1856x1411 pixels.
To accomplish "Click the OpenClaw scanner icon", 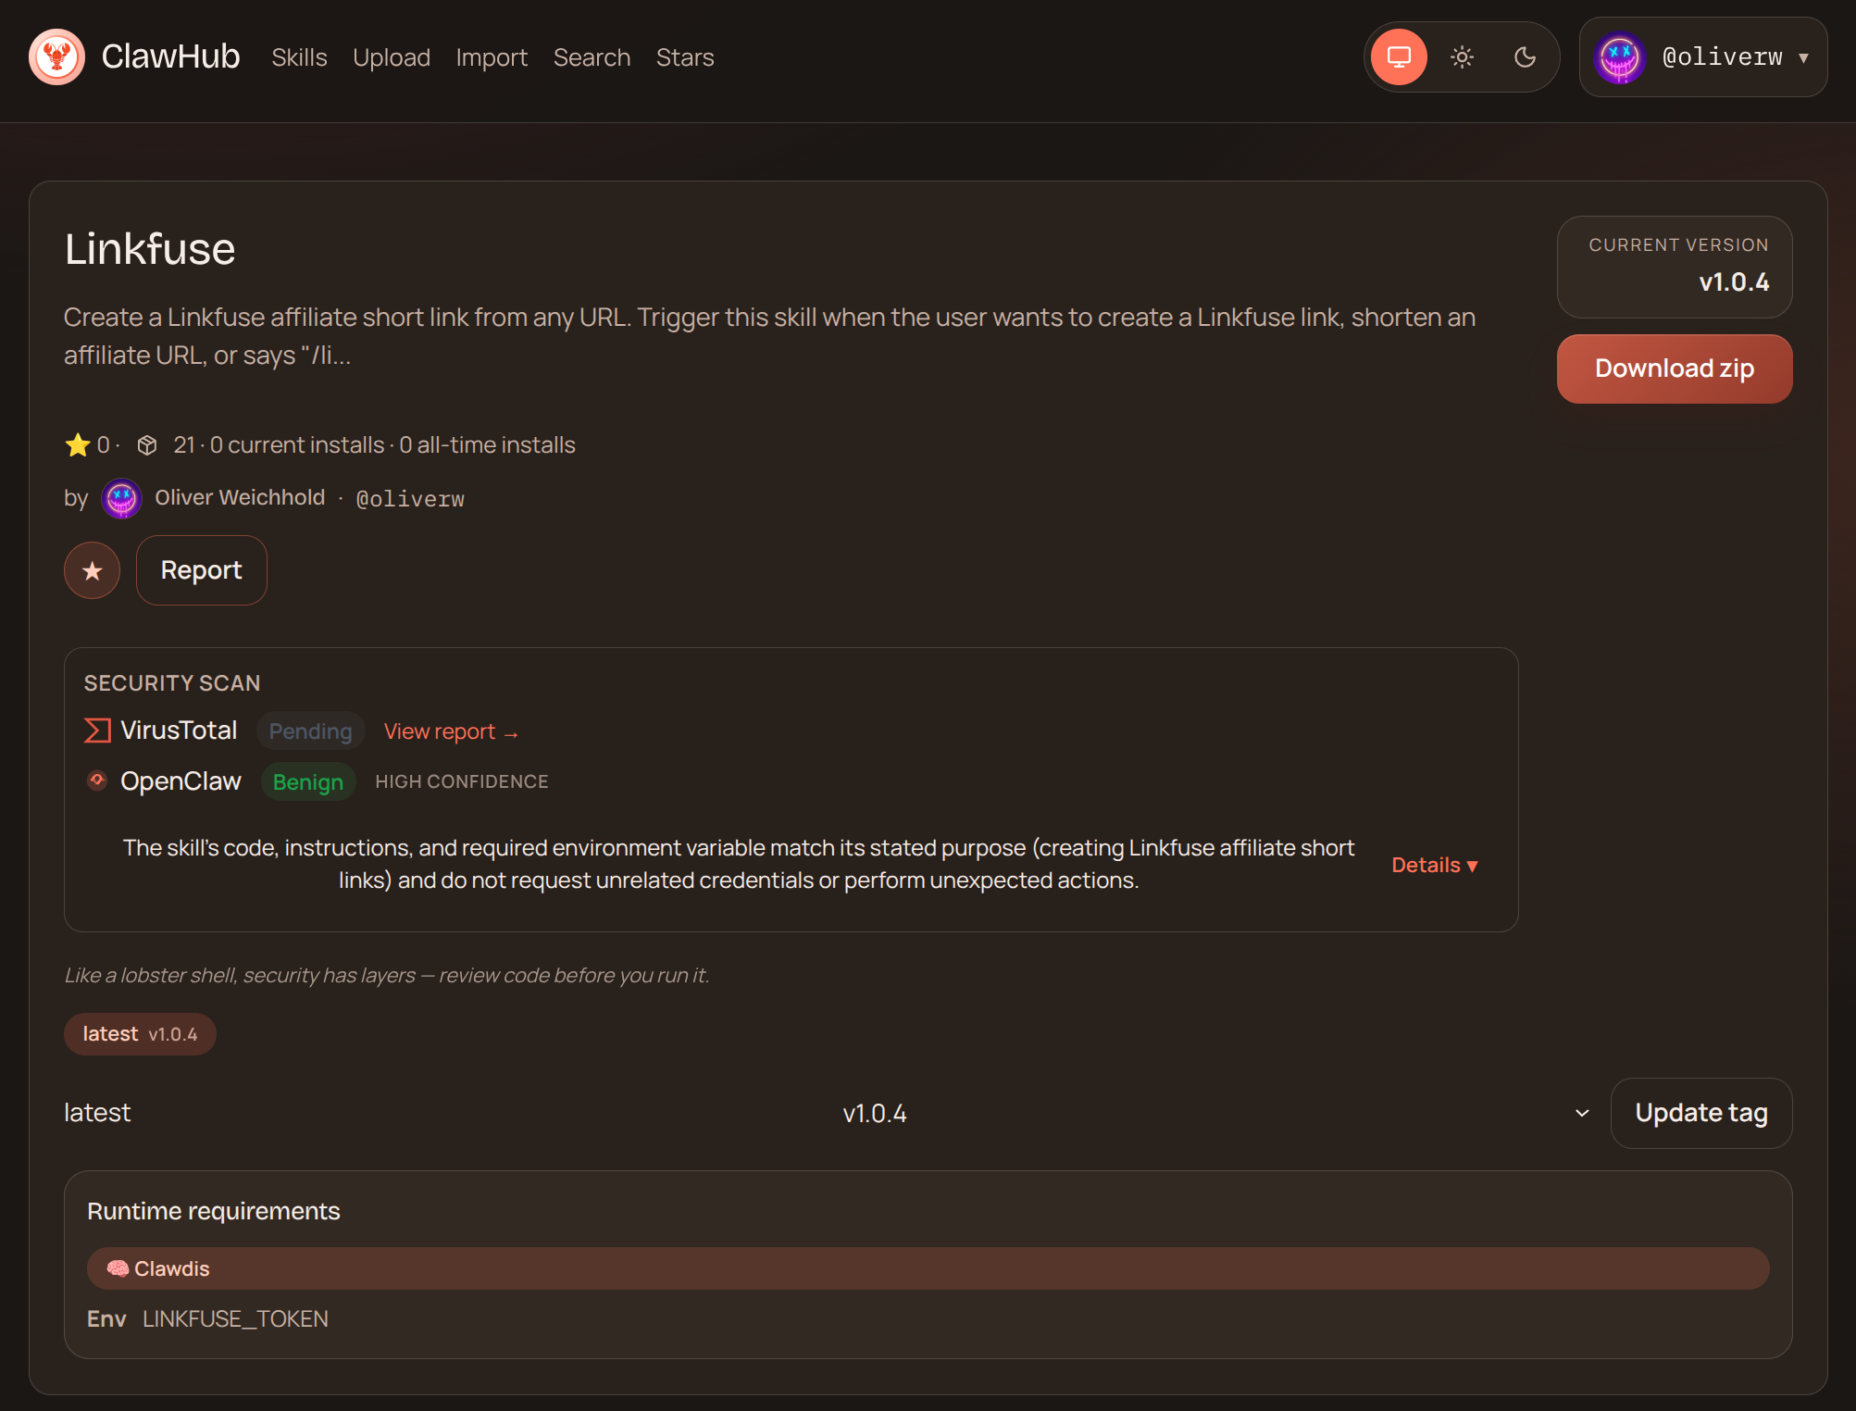I will click(97, 780).
